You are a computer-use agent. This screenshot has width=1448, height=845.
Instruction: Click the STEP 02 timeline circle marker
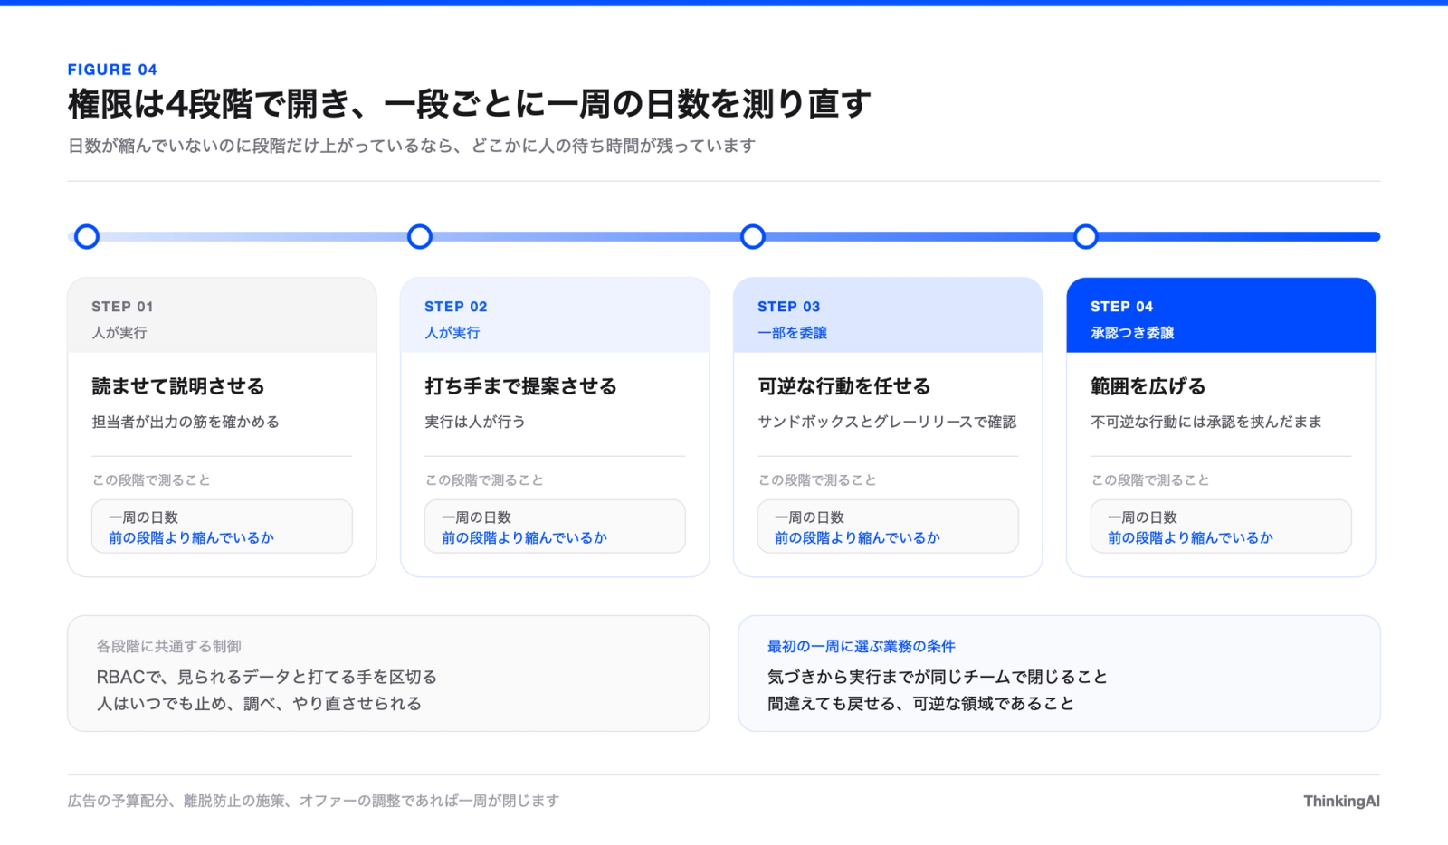tap(420, 237)
